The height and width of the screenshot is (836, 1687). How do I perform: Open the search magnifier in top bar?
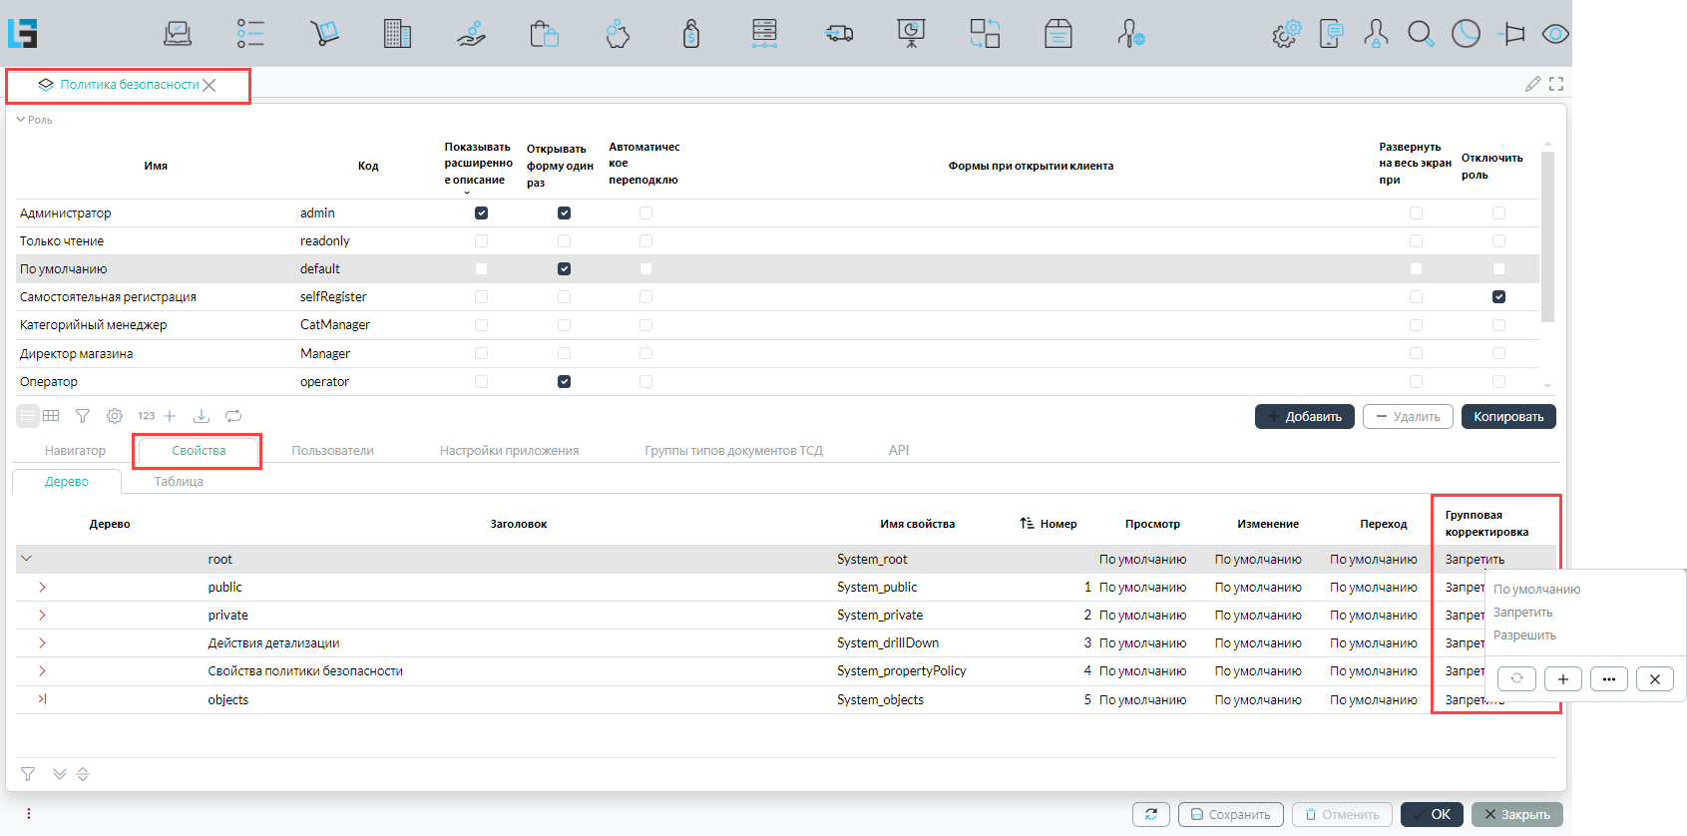[x=1421, y=34]
